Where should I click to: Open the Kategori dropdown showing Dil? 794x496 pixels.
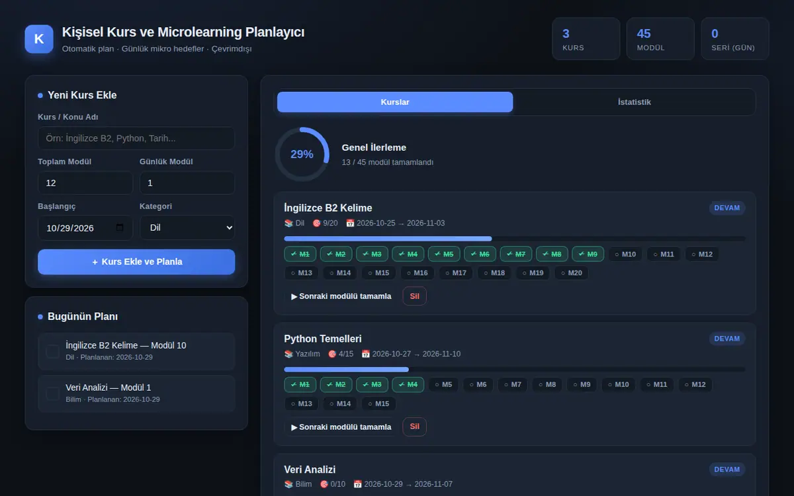187,227
